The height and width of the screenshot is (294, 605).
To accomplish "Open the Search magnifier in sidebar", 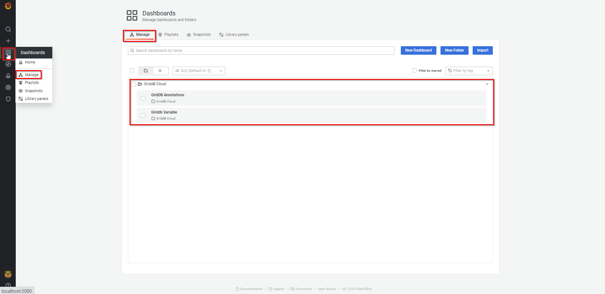I will [8, 29].
